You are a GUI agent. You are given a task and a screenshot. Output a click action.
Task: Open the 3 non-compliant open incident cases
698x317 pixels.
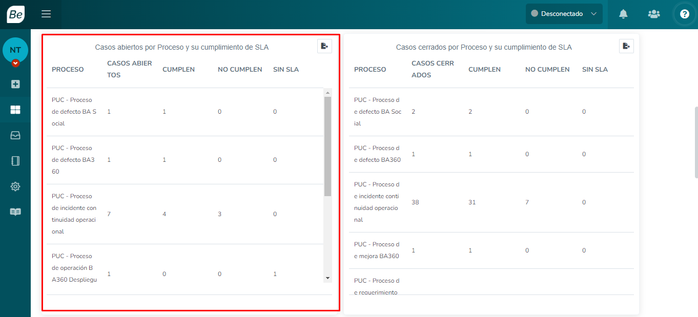tap(219, 214)
